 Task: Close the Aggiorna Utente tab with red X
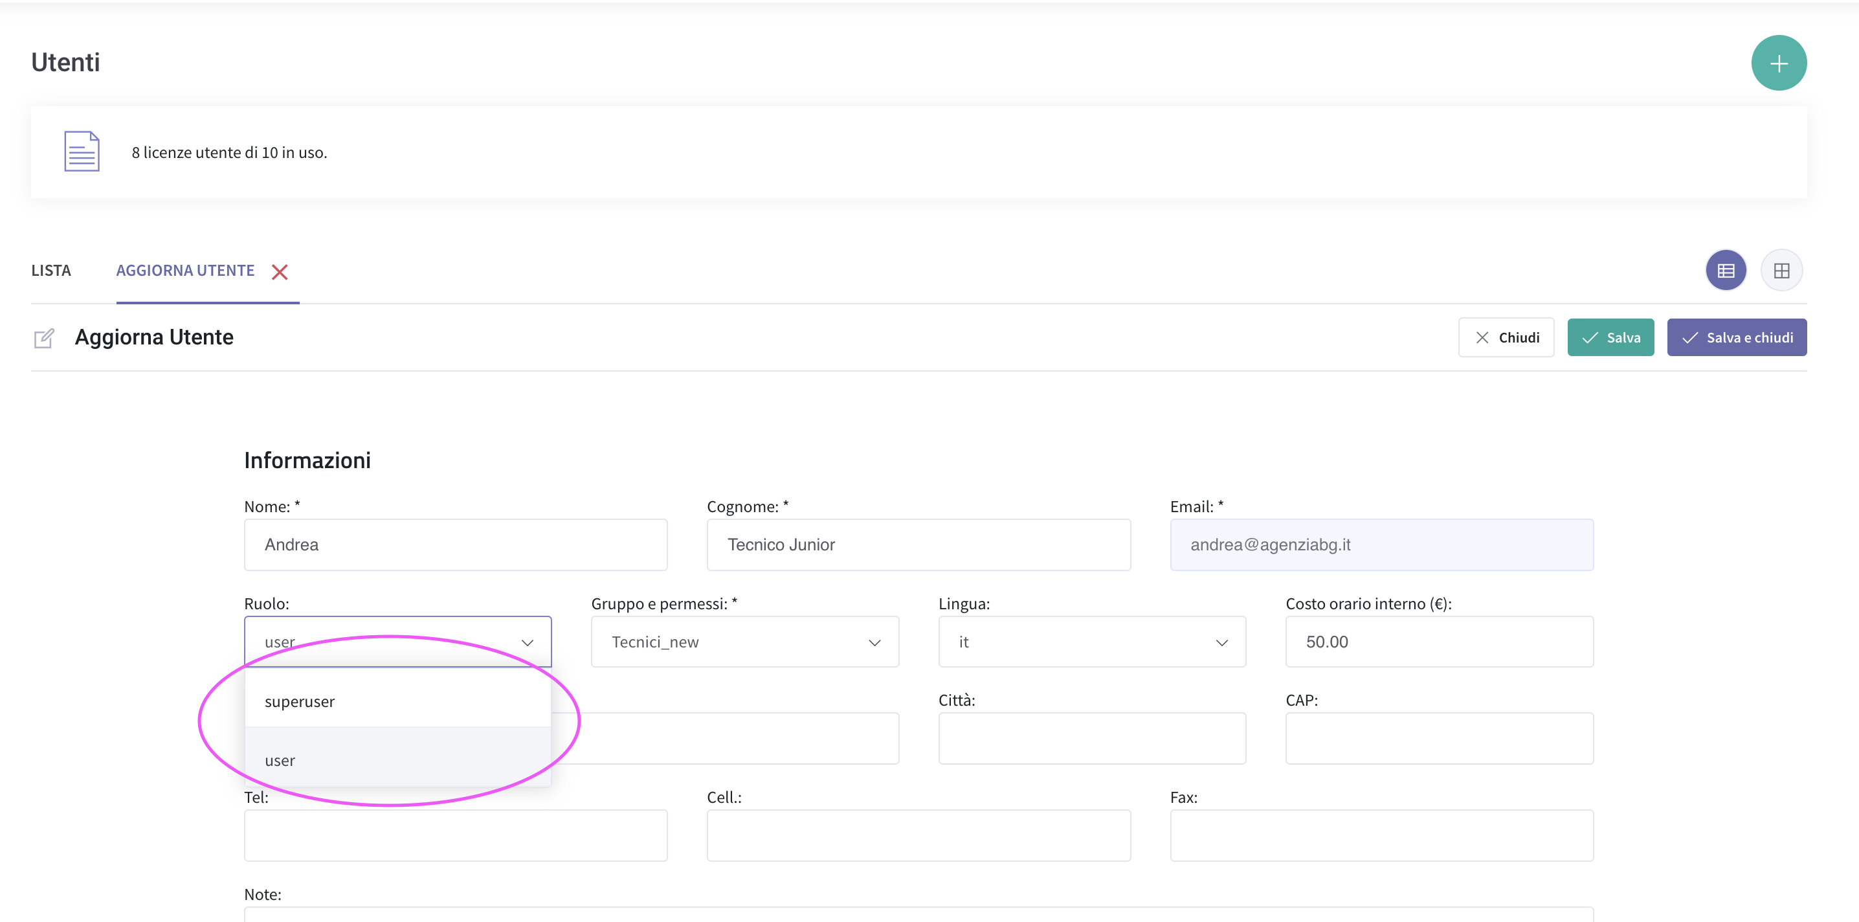coord(279,271)
